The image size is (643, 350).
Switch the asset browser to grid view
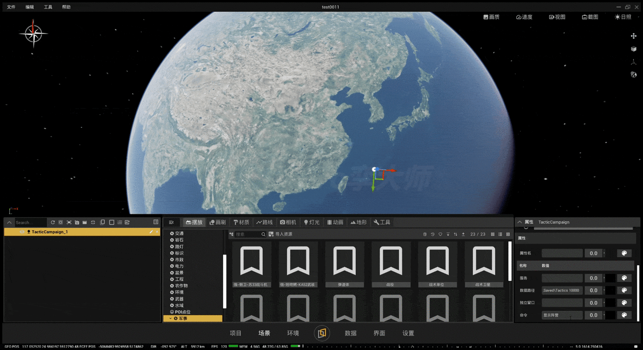click(x=493, y=234)
